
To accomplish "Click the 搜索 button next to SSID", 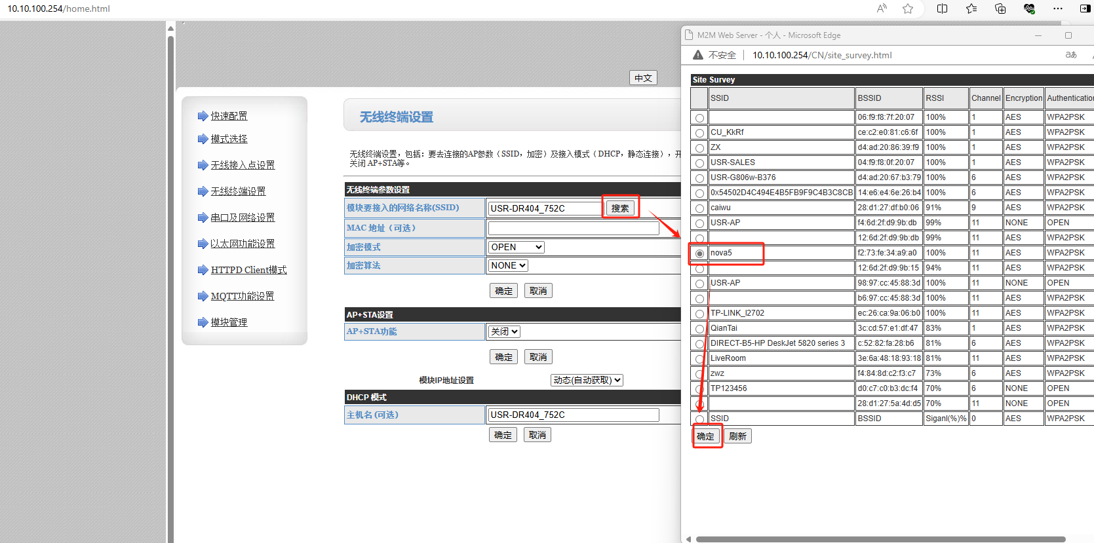I will click(619, 208).
